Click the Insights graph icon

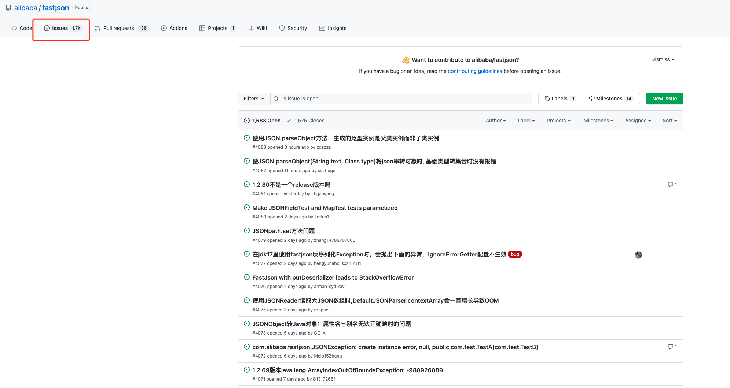click(x=322, y=28)
